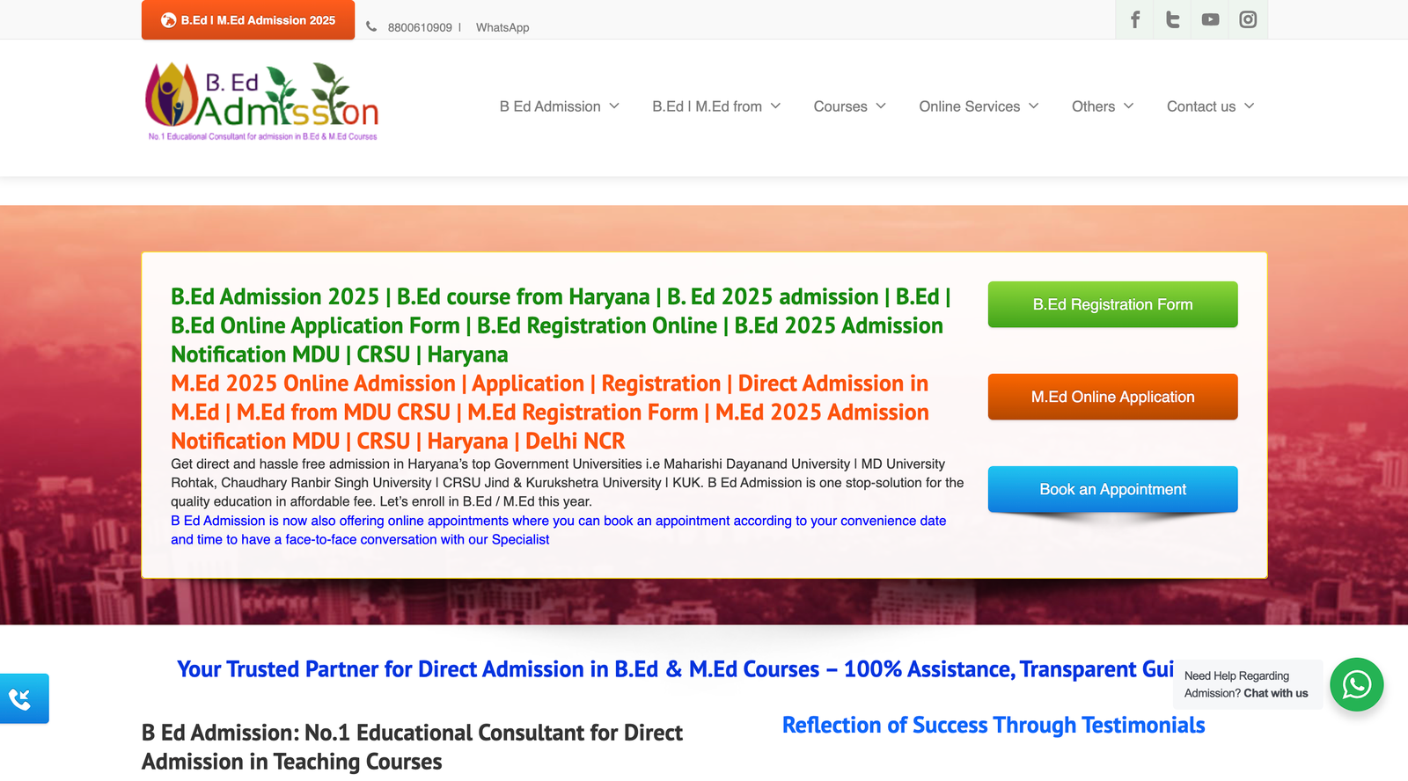The width and height of the screenshot is (1408, 781).
Task: Tap the blue phone call icon
Action: (x=24, y=698)
